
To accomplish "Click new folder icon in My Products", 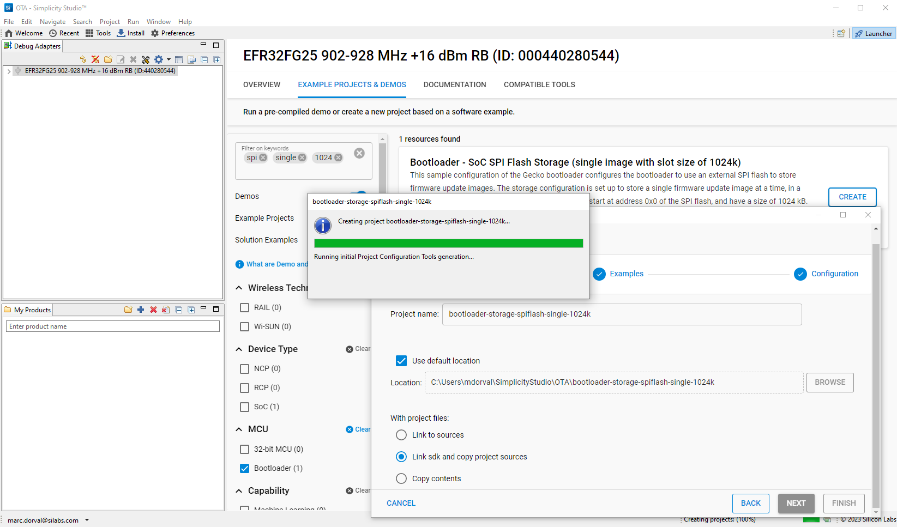I will pyautogui.click(x=128, y=310).
